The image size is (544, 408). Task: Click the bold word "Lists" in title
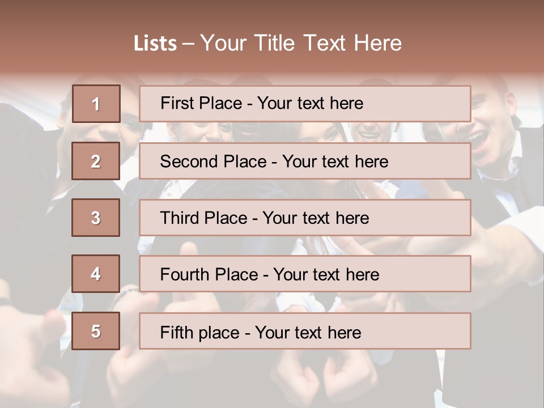[x=155, y=44]
